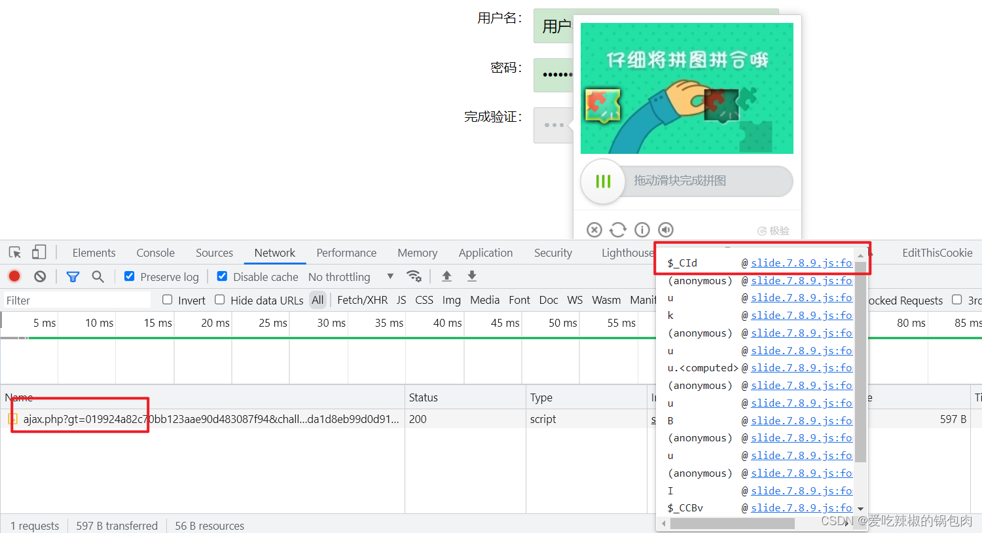The height and width of the screenshot is (533, 982).
Task: Filter by CSS requests
Action: 424,300
